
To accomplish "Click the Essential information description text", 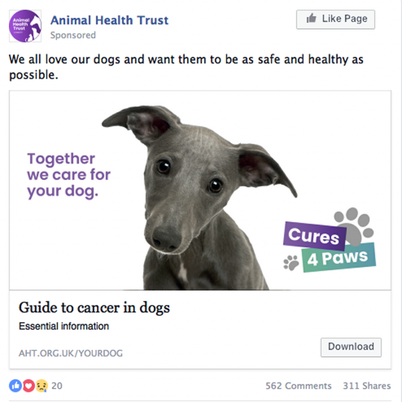I will (x=64, y=326).
